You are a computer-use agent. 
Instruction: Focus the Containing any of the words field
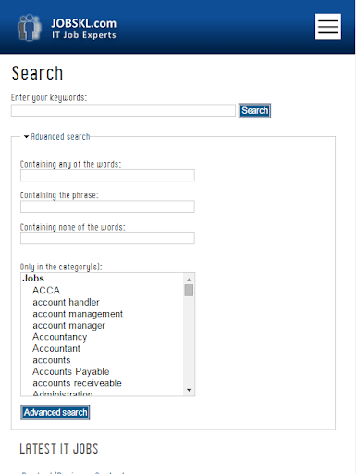pos(107,176)
